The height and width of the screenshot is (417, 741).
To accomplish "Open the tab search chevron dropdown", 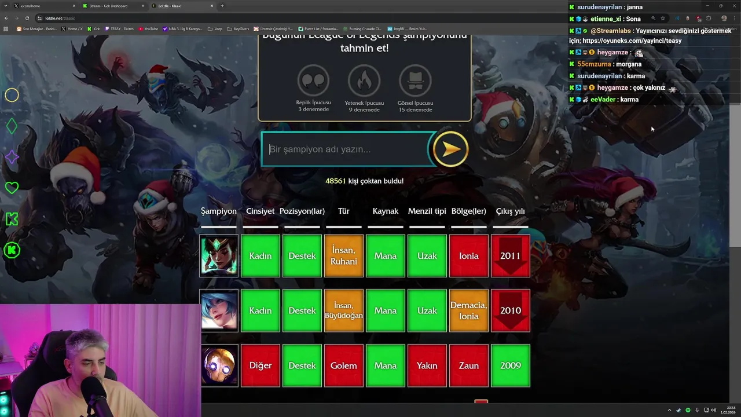I will click(x=5, y=6).
